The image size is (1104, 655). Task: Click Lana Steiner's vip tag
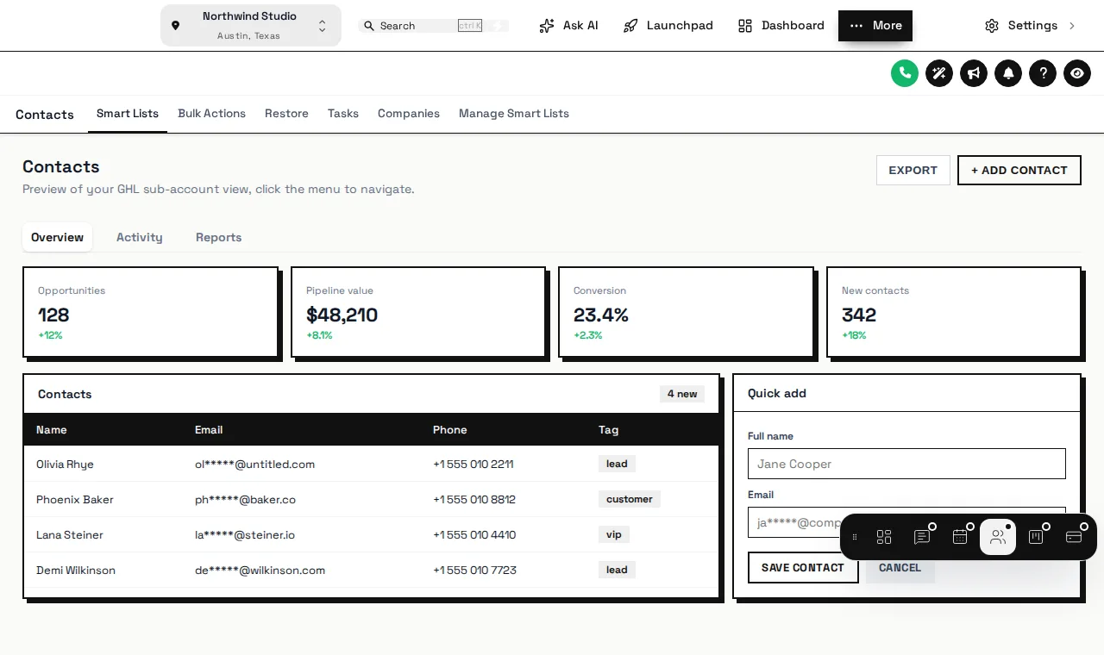click(614, 534)
